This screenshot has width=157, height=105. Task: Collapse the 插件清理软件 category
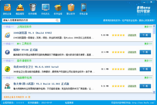(9, 61)
